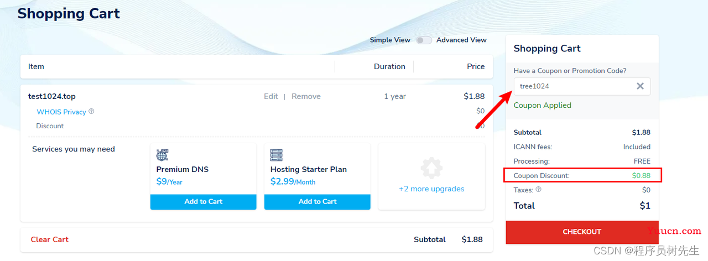Add Premium DNS to cart

(x=204, y=202)
